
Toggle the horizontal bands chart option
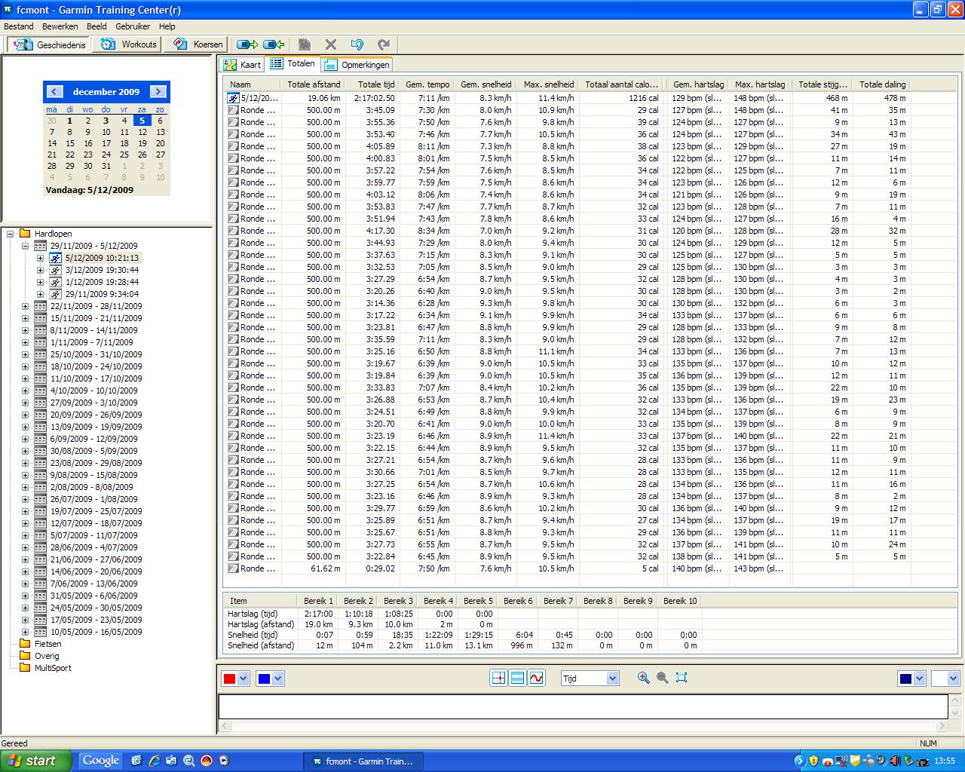[517, 678]
